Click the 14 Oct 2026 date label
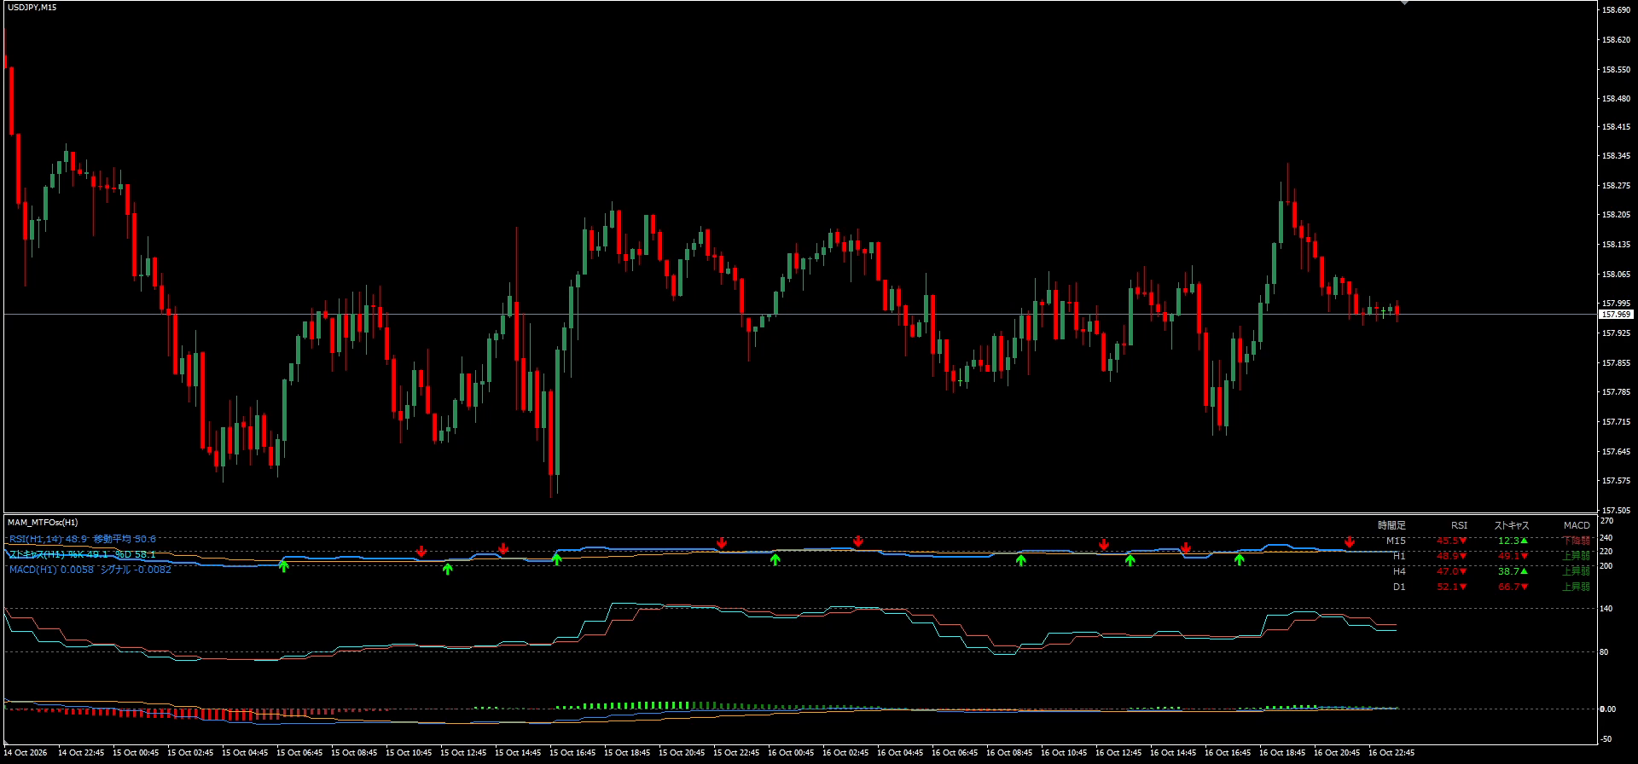This screenshot has height=764, width=1638. [27, 753]
